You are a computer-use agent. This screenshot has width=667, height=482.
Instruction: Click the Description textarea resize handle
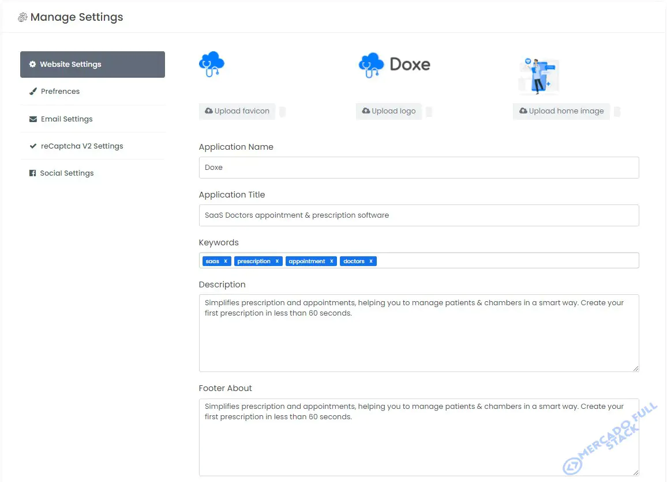(x=635, y=368)
